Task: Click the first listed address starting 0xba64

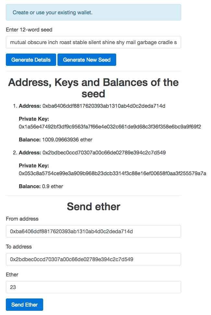Action: click(104, 106)
